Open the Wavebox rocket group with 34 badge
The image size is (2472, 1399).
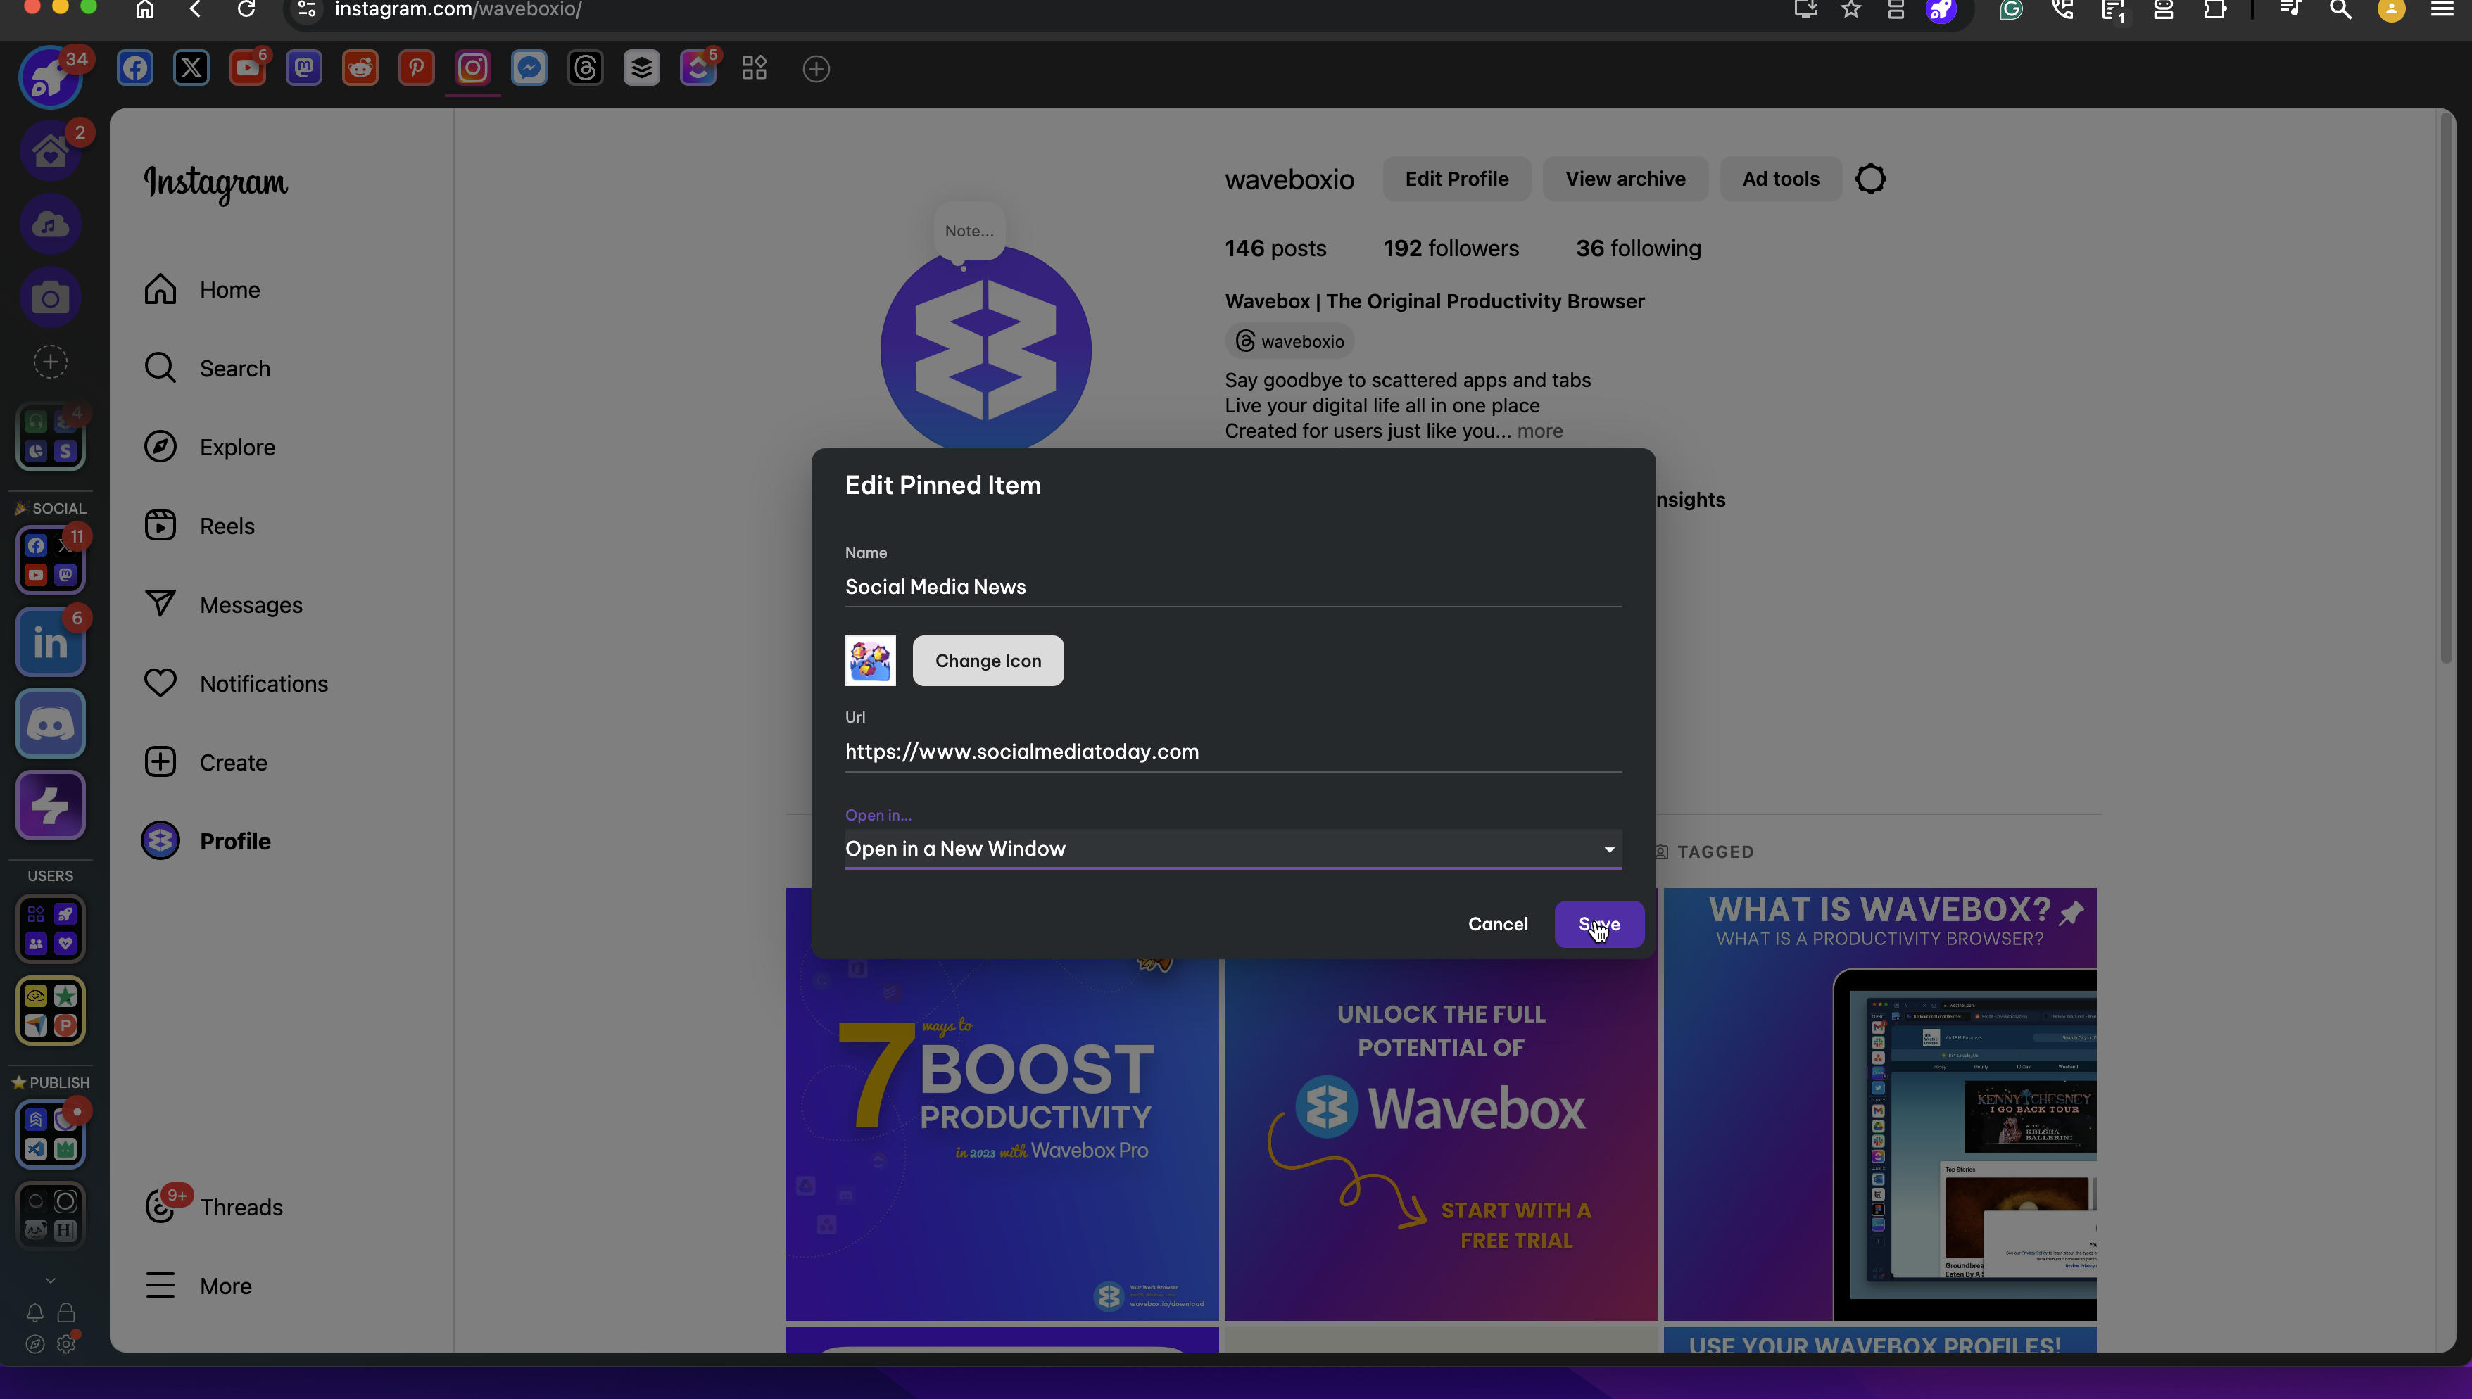pyautogui.click(x=50, y=78)
